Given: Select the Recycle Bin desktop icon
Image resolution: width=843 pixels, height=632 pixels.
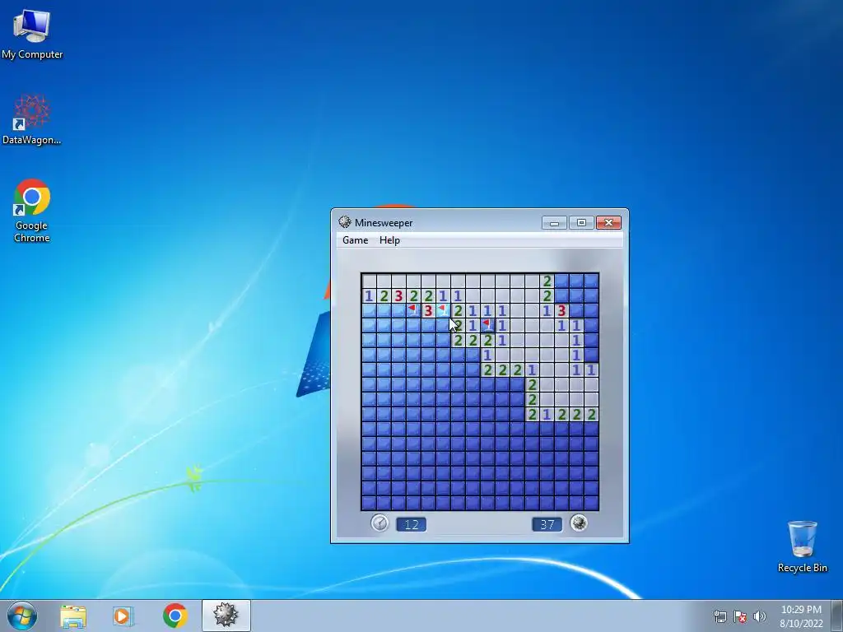Looking at the screenshot, I should pos(802,546).
